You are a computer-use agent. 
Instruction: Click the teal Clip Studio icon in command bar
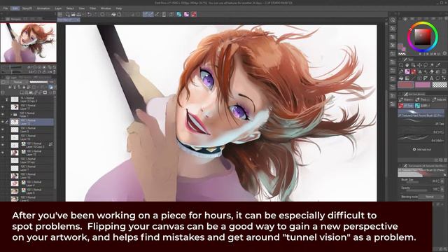click(178, 14)
